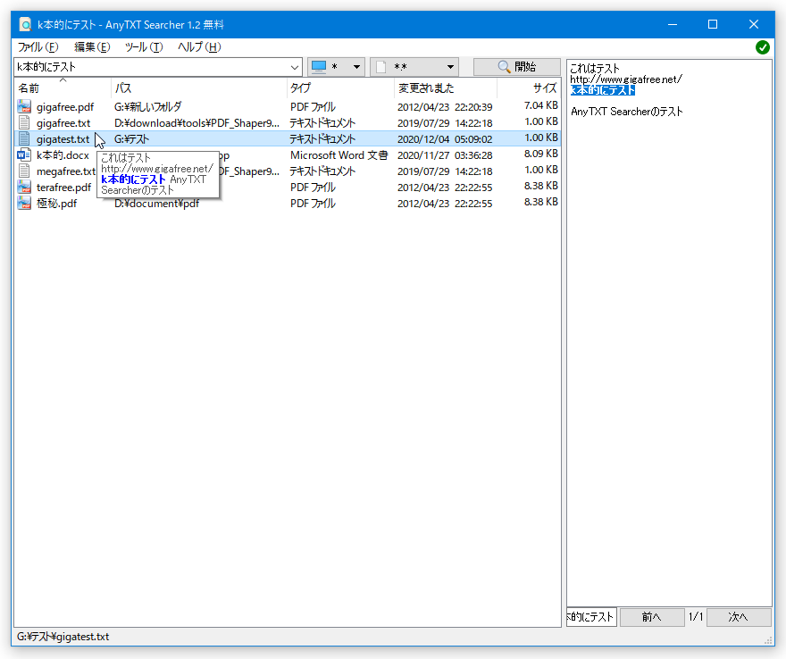This screenshot has height=659, width=786.
Task: Click the preview pane search field
Action: coord(591,617)
